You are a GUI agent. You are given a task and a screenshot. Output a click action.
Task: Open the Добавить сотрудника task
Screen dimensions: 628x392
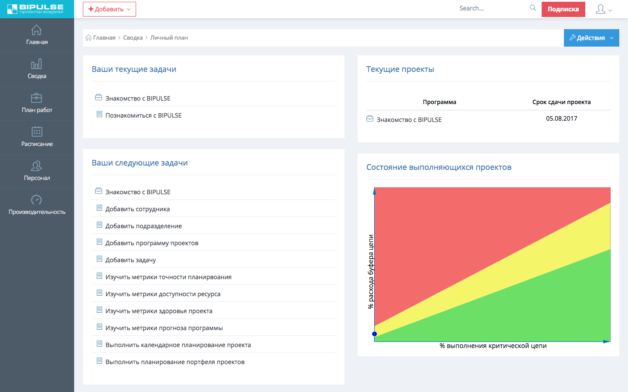click(137, 209)
